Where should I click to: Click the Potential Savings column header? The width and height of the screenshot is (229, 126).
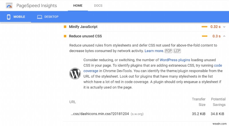[x=218, y=102]
